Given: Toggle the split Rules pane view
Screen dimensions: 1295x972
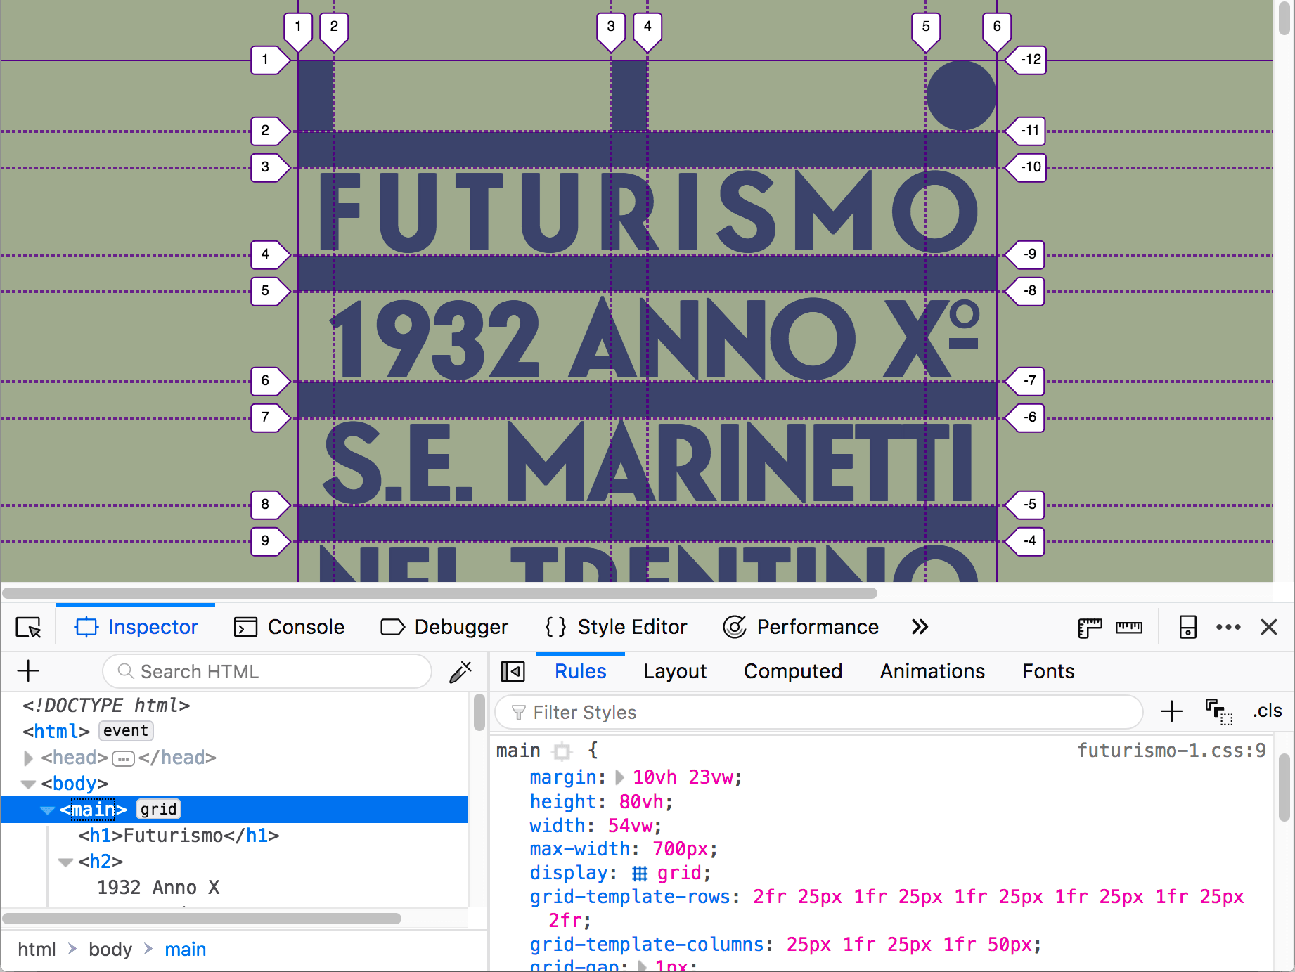Looking at the screenshot, I should click(513, 671).
